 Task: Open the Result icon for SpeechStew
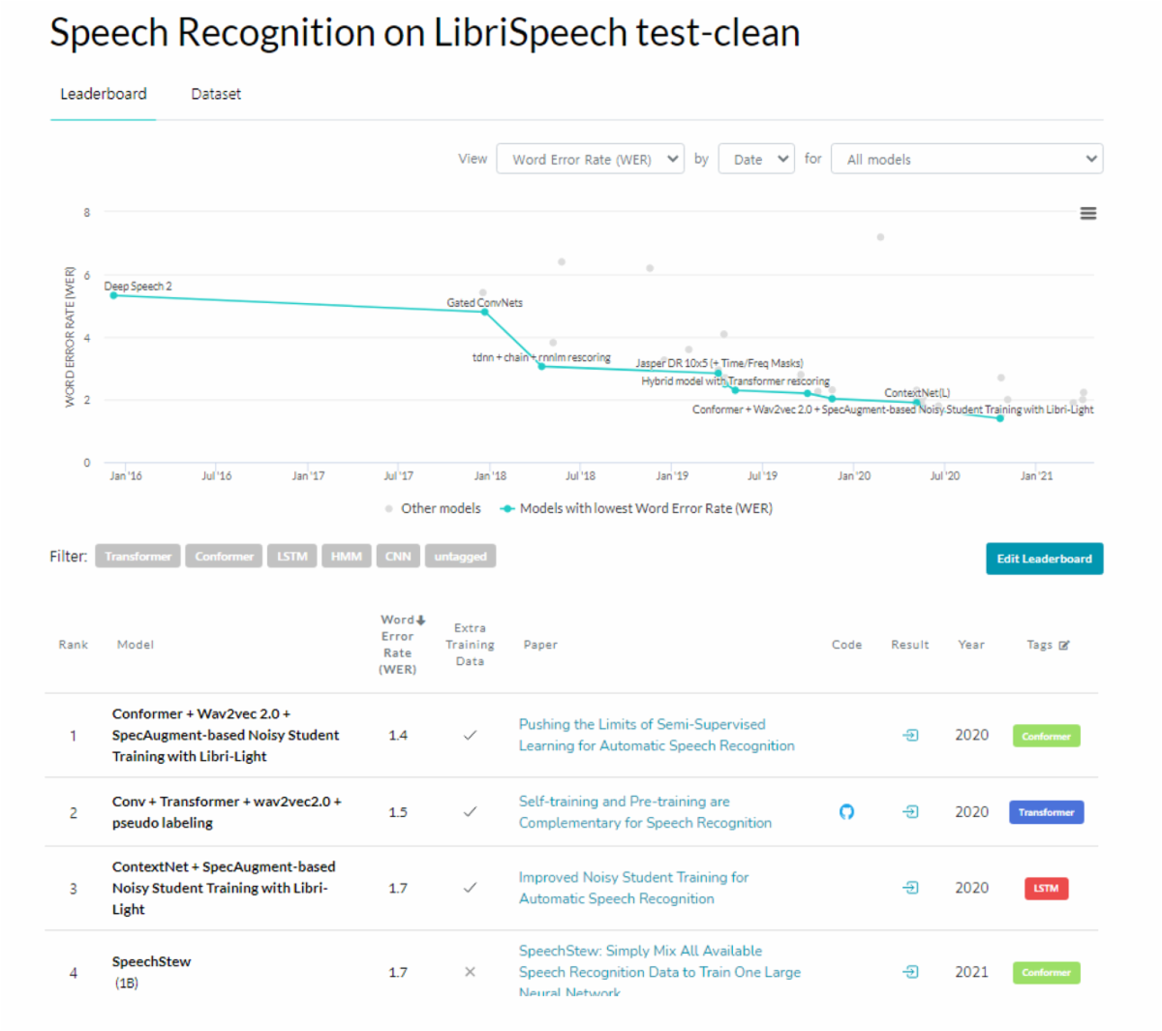tap(909, 972)
